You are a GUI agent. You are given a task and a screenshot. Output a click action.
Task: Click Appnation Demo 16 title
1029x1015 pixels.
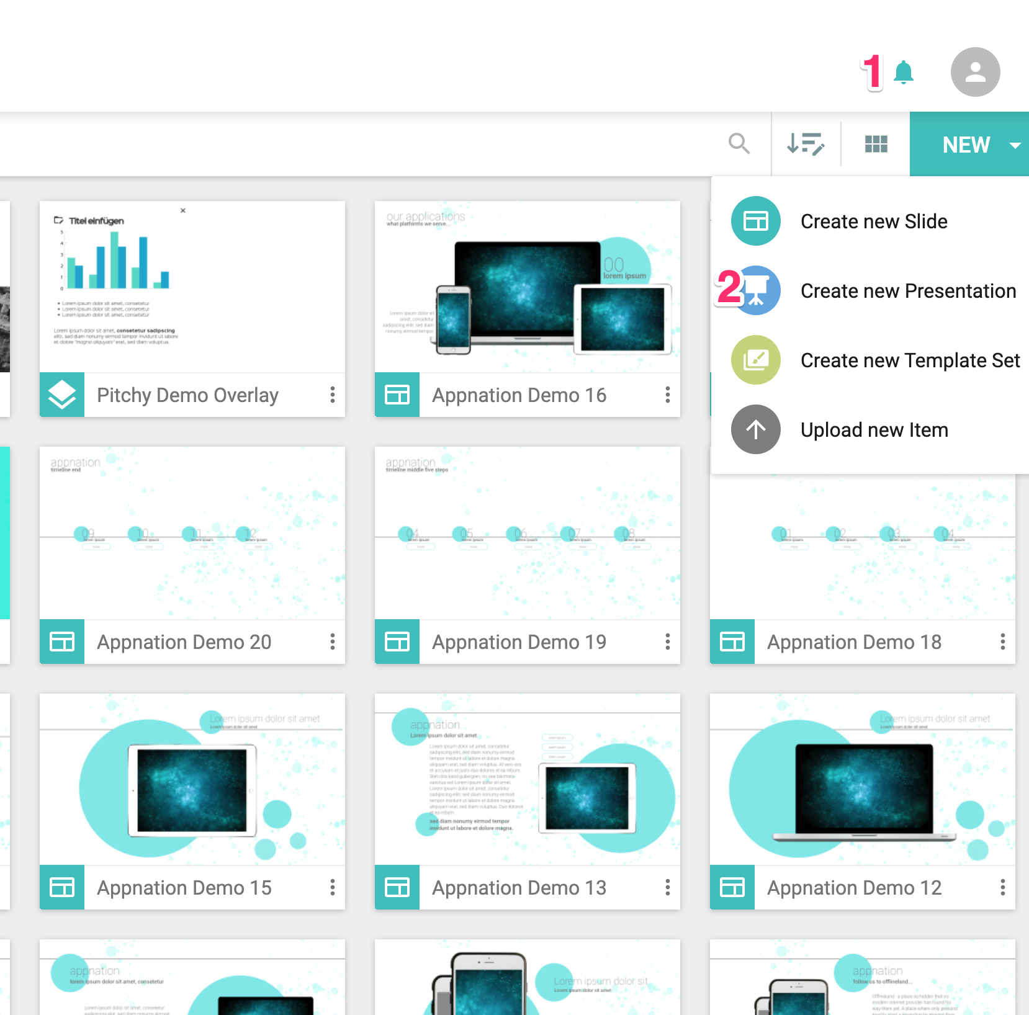click(519, 395)
